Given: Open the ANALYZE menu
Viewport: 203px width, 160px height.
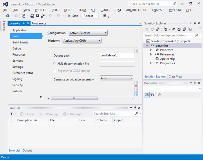Looking at the screenshot, I should click(158, 10).
